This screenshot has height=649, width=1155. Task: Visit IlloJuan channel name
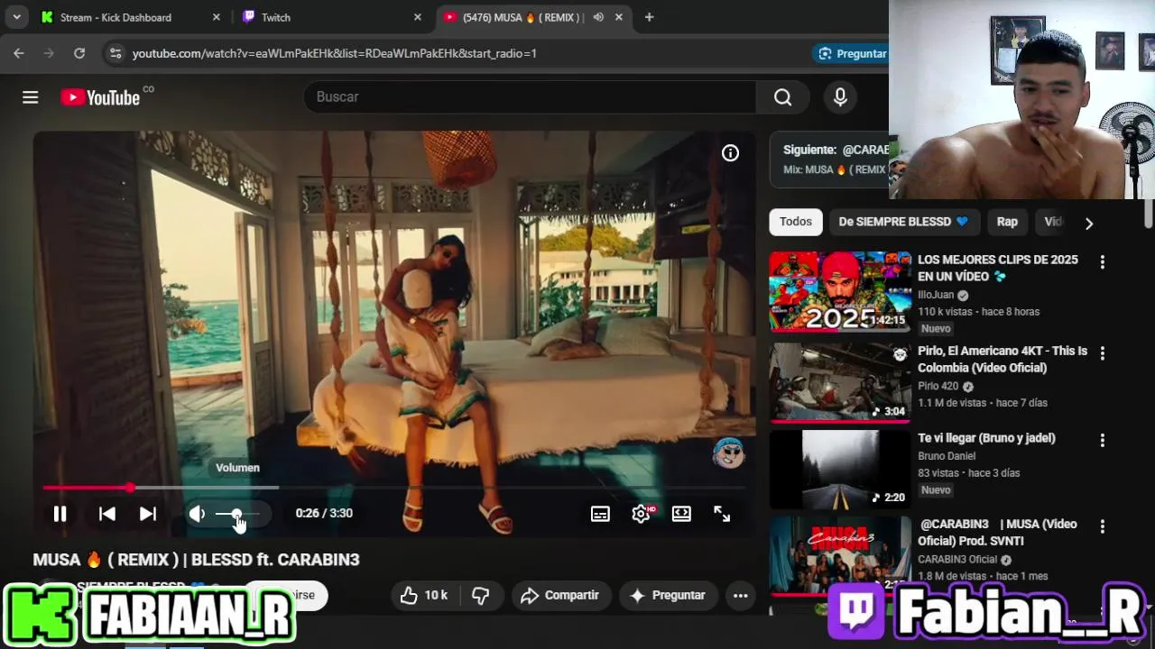[x=936, y=295]
